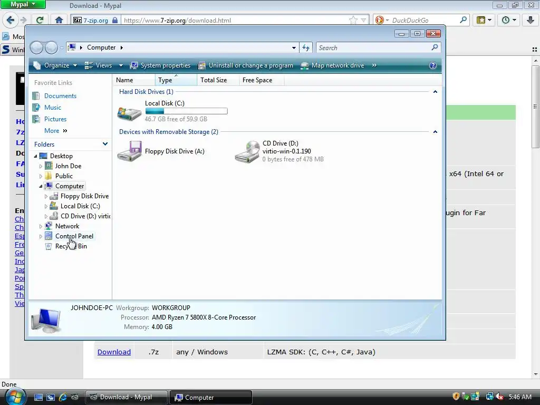
Task: Sort by the Name column header
Action: pos(134,80)
